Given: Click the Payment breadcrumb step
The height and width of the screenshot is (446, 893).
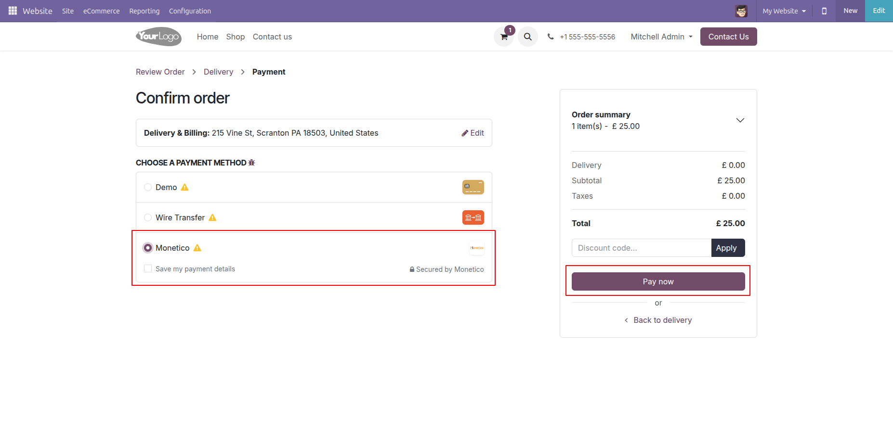Looking at the screenshot, I should (269, 72).
